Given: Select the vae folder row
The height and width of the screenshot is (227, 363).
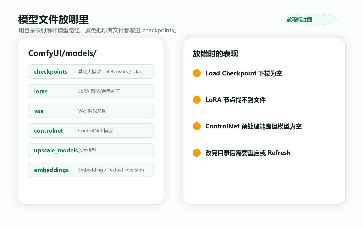Looking at the screenshot, I should (91, 111).
